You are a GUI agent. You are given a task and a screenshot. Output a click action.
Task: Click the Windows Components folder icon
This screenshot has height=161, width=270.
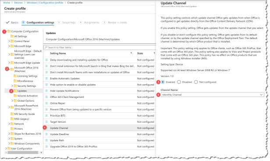click(12, 143)
